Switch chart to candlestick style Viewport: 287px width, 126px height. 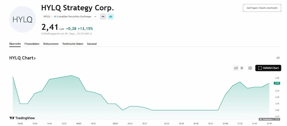[x=242, y=68]
